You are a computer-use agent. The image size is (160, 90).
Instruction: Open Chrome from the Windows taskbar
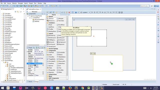click(82, 88)
